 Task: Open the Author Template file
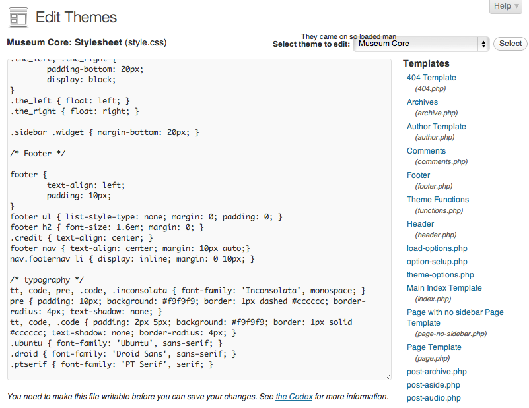pos(437,127)
